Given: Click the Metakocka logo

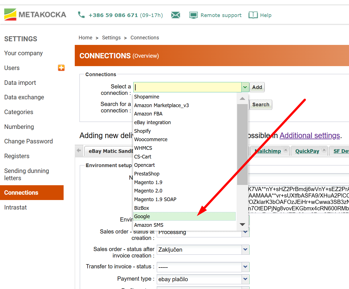Looking at the screenshot, I should (35, 15).
